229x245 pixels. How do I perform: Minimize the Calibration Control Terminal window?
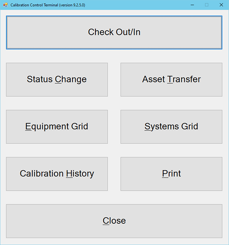(192, 5)
